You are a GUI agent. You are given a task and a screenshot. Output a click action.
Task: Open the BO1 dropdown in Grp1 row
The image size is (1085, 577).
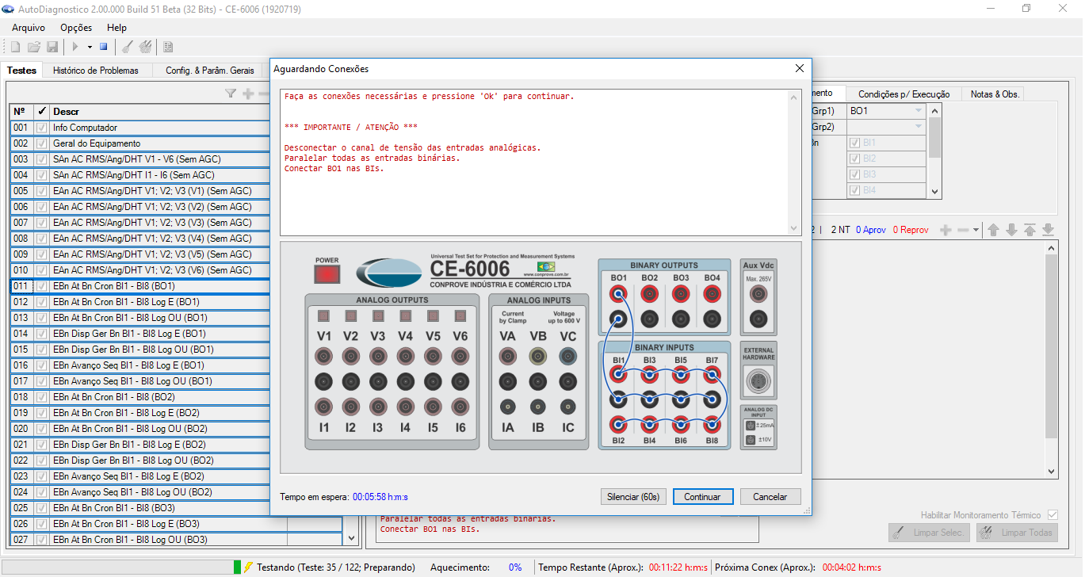point(919,111)
